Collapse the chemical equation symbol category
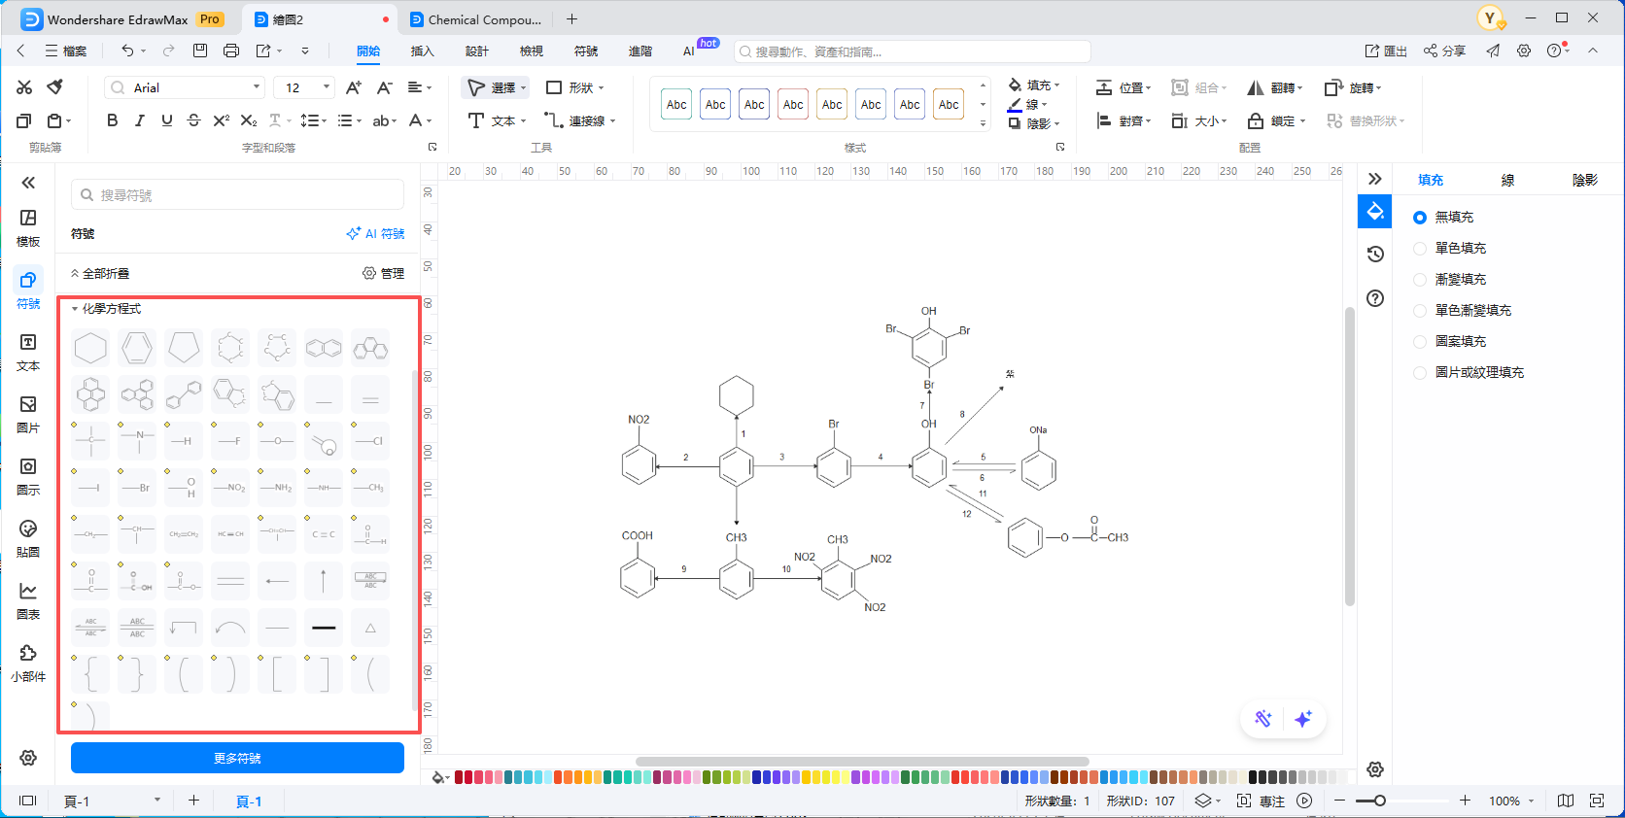Screen dimensions: 1625x818 (x=76, y=309)
